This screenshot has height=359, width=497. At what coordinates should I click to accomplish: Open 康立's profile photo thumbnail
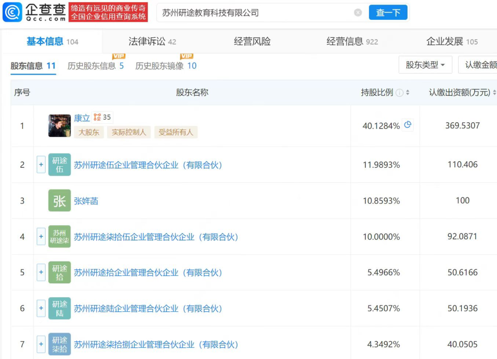click(x=59, y=125)
